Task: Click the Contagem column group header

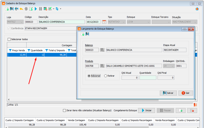Action: pyautogui.click(x=67, y=45)
